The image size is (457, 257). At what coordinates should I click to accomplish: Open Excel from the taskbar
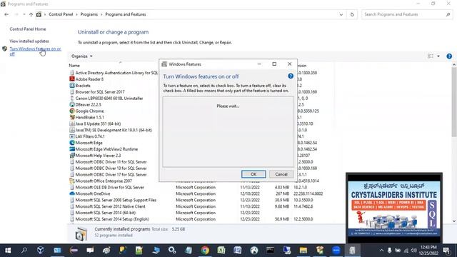[221, 251]
